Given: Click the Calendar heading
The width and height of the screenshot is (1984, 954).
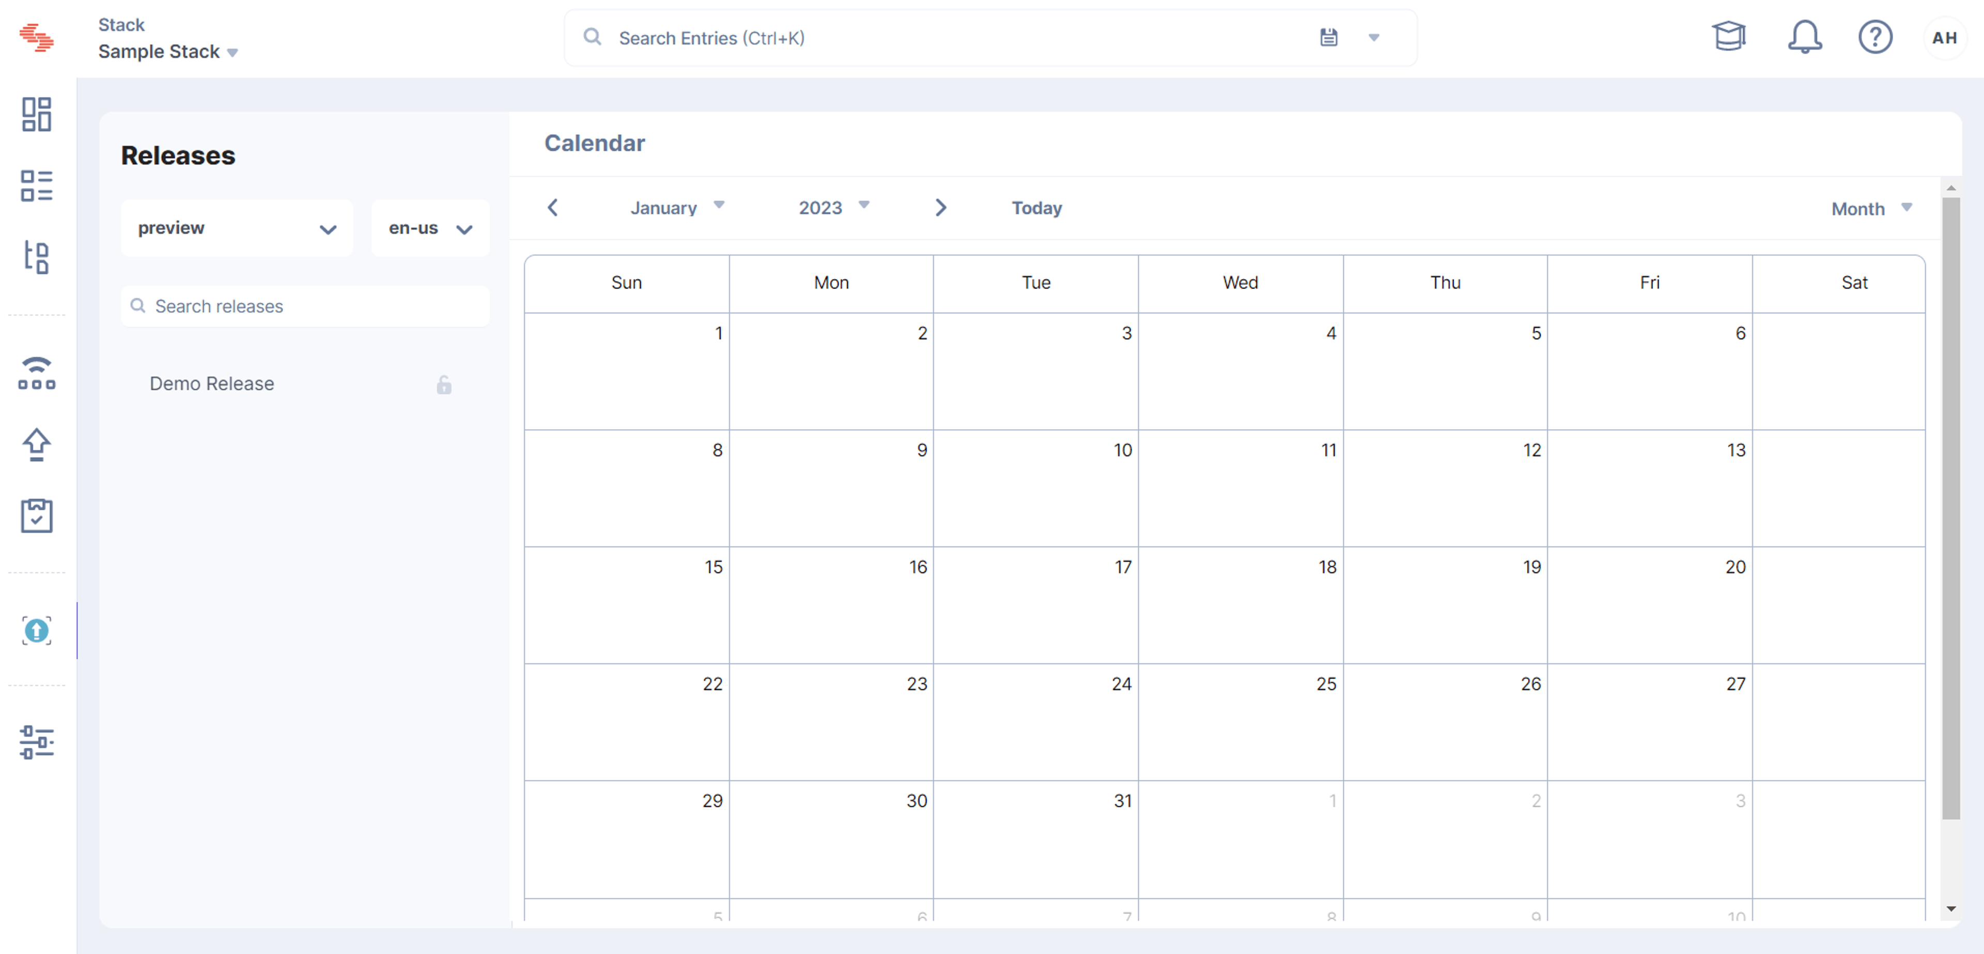Looking at the screenshot, I should pos(595,143).
